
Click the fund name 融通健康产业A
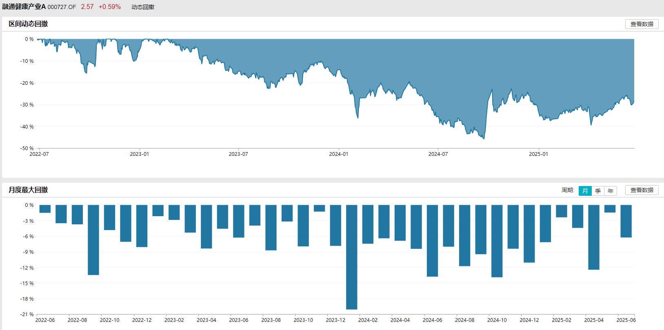click(24, 7)
